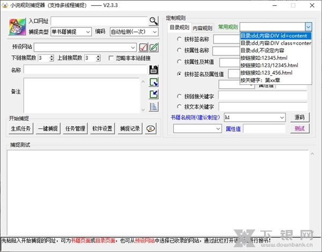The width and height of the screenshot is (322, 252).
Task: Click the green arrow-down-left icon beside 备注
Action: pos(153,94)
